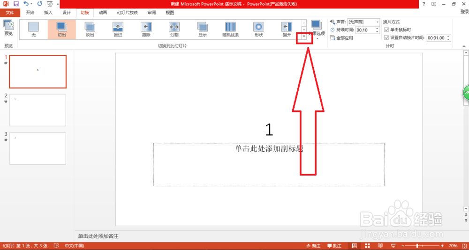Click 中文(中国) language indicator

pos(75,246)
